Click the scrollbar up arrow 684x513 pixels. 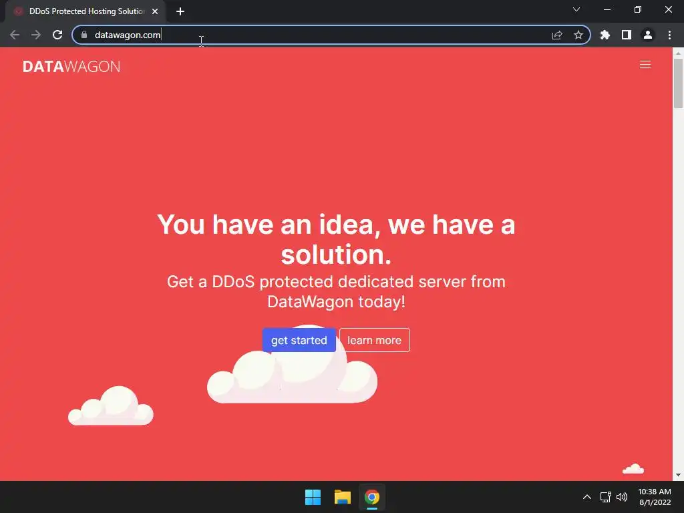tap(678, 53)
